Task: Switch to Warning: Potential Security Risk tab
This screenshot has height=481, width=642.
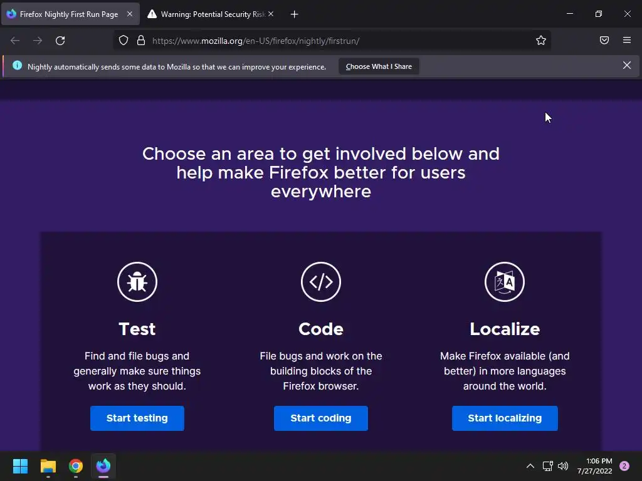Action: click(x=211, y=14)
